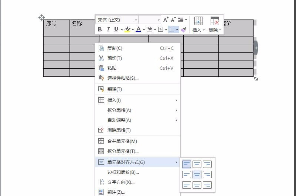Click the 删除 table delete icon
This screenshot has height=196, width=296.
pos(215,21)
